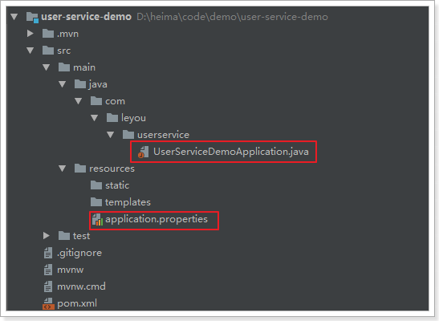
Task: Collapse the user-service-demo project root arrow
Action: (14, 17)
